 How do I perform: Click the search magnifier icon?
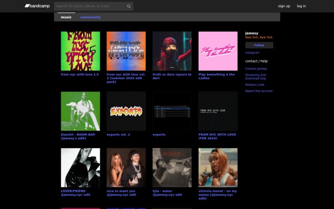pyautogui.click(x=129, y=6)
